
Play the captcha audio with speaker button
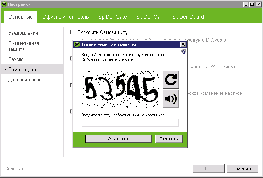tap(171, 99)
